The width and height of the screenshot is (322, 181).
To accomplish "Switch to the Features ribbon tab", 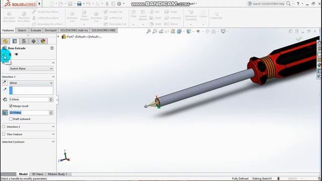I will (x=8, y=30).
